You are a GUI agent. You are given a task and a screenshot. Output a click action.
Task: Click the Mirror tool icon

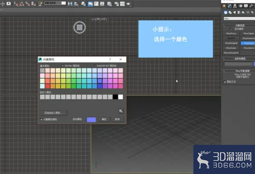pos(70,4)
